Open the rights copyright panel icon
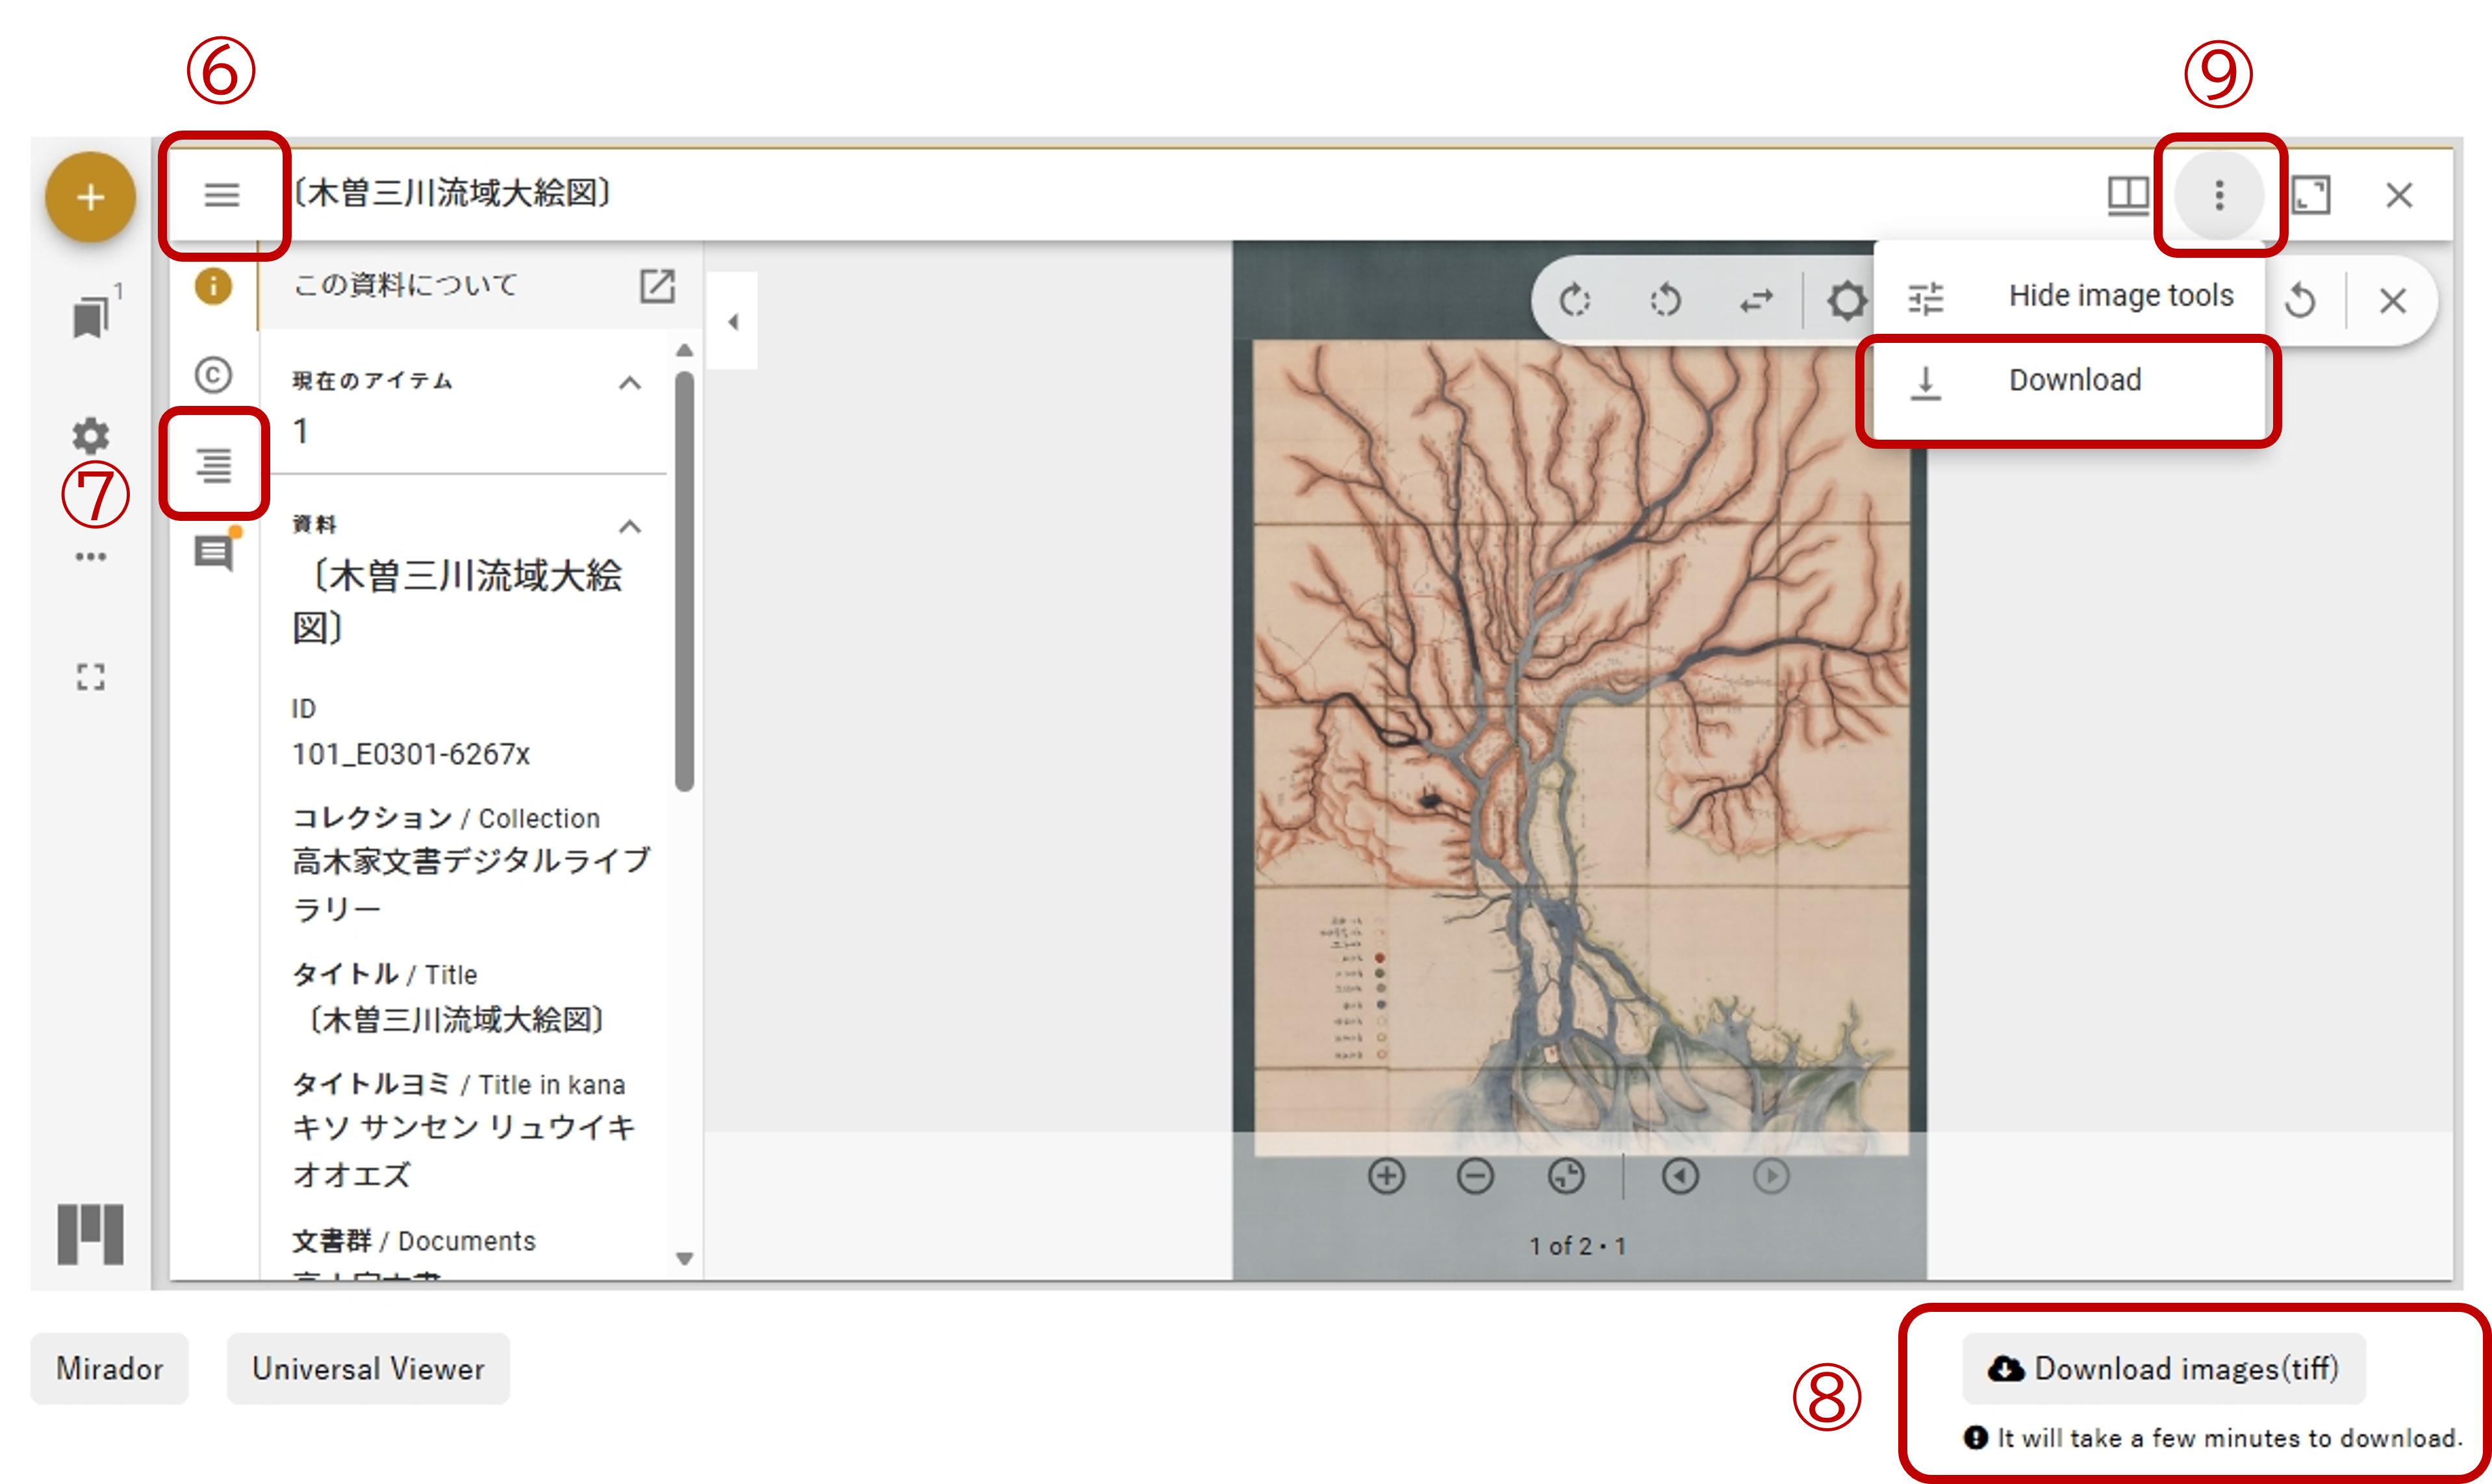Image resolution: width=2492 pixels, height=1484 pixels. pyautogui.click(x=213, y=375)
